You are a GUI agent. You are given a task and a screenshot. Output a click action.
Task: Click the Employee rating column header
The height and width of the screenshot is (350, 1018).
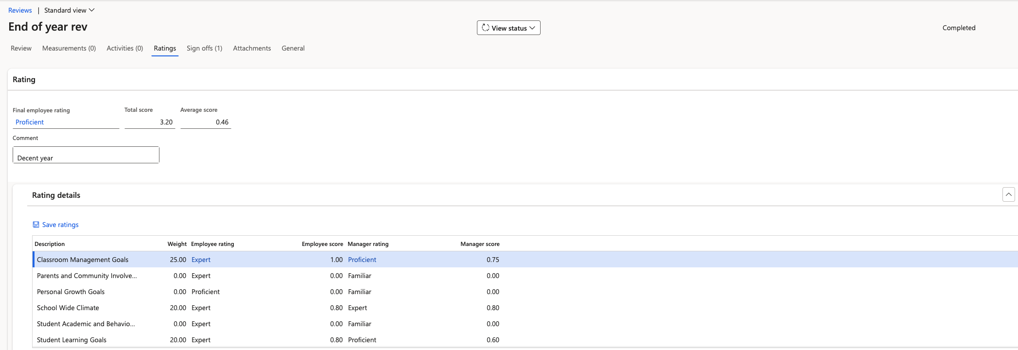pos(212,244)
